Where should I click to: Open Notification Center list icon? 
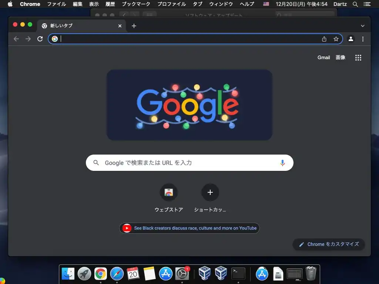[367, 4]
